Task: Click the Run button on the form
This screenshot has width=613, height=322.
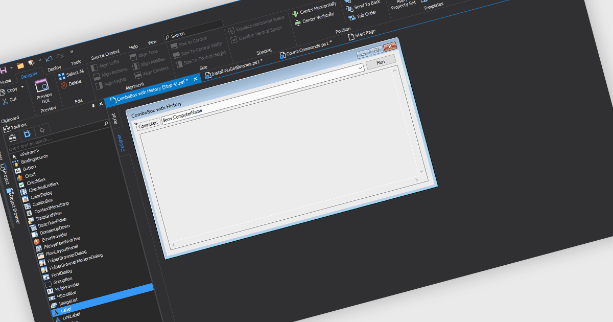Action: 381,62
